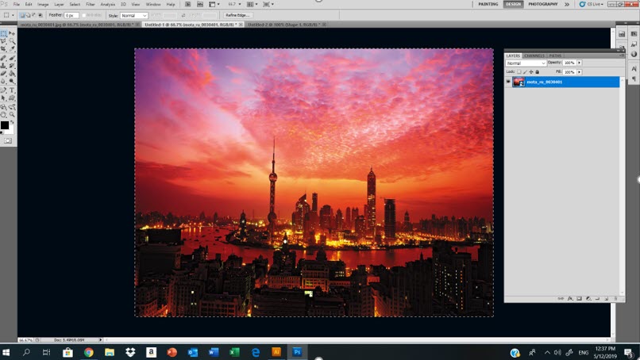Enable lock position
640x360 pixels.
click(531, 71)
